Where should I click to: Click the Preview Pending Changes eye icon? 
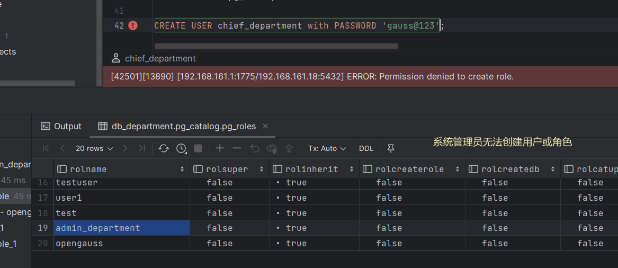[272, 149]
